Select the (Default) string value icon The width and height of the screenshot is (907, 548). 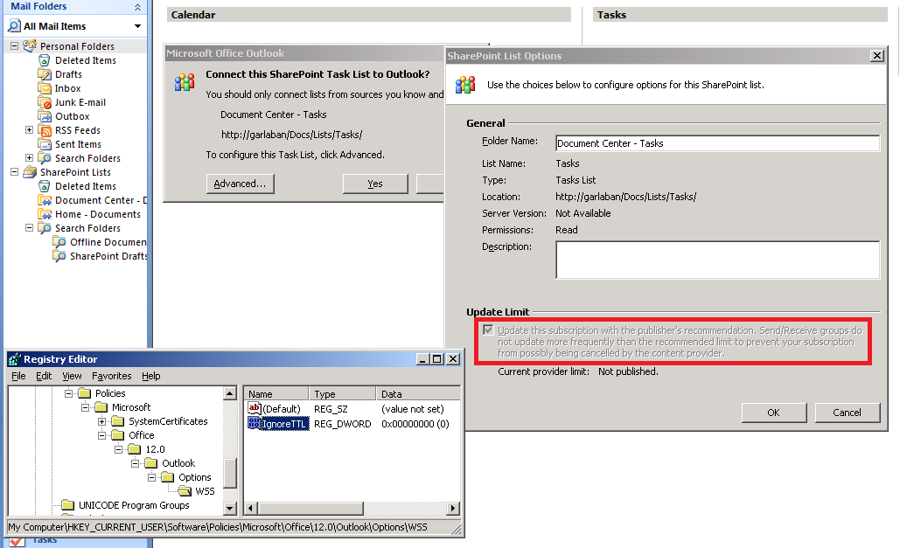pos(255,408)
